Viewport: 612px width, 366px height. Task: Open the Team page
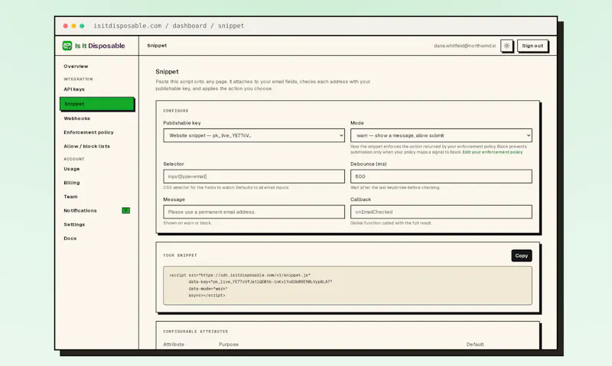(70, 196)
